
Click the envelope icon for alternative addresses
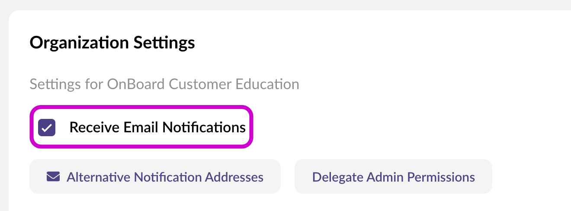(53, 177)
